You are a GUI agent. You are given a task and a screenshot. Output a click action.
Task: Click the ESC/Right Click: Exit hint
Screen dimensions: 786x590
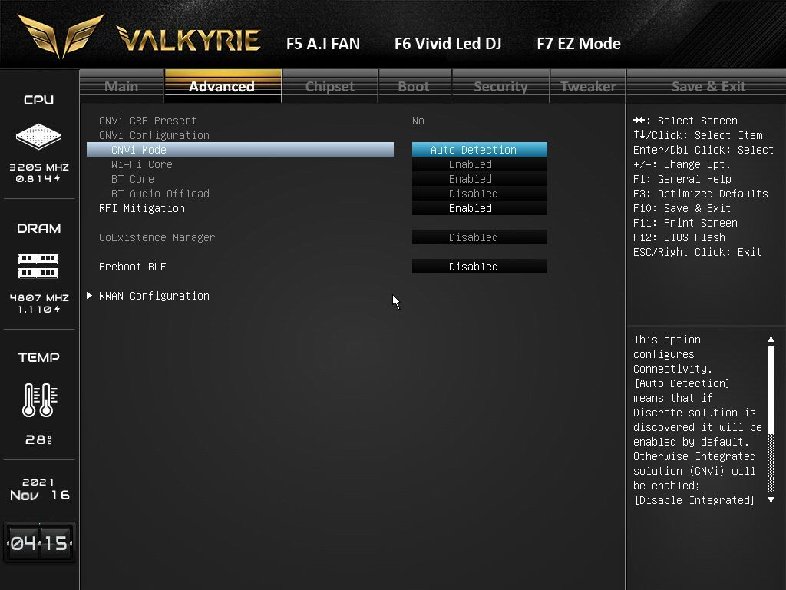(x=697, y=251)
